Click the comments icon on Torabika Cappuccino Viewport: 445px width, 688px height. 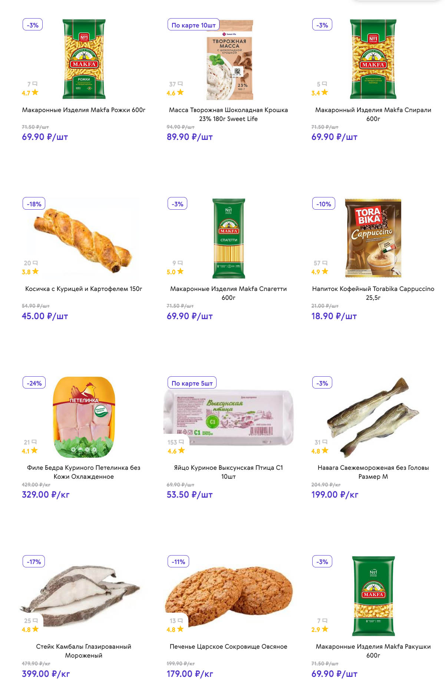tap(325, 263)
